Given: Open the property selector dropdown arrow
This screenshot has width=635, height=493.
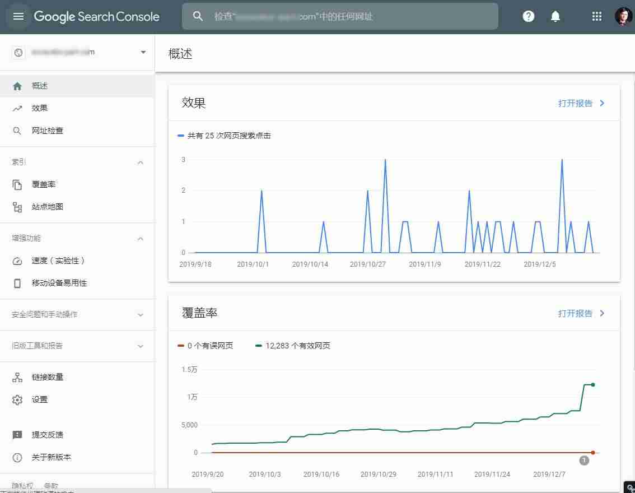Looking at the screenshot, I should tap(143, 52).
